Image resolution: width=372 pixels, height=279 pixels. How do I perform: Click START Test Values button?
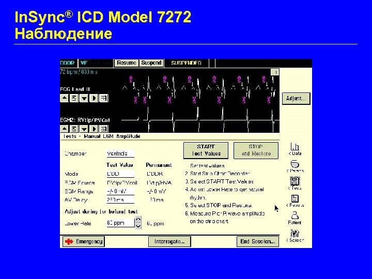pos(206,150)
